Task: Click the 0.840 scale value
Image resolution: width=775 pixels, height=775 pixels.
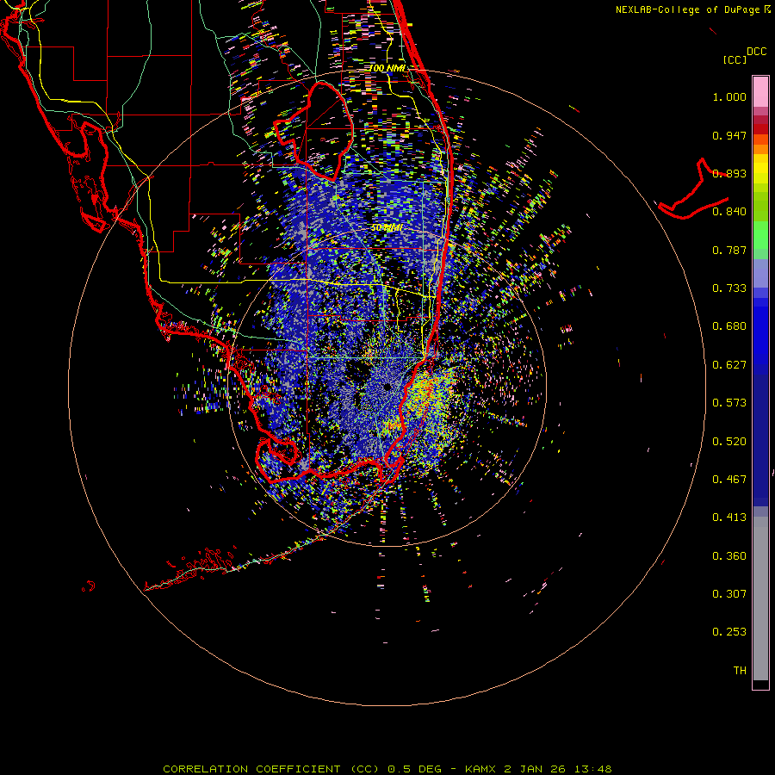Action: point(729,212)
